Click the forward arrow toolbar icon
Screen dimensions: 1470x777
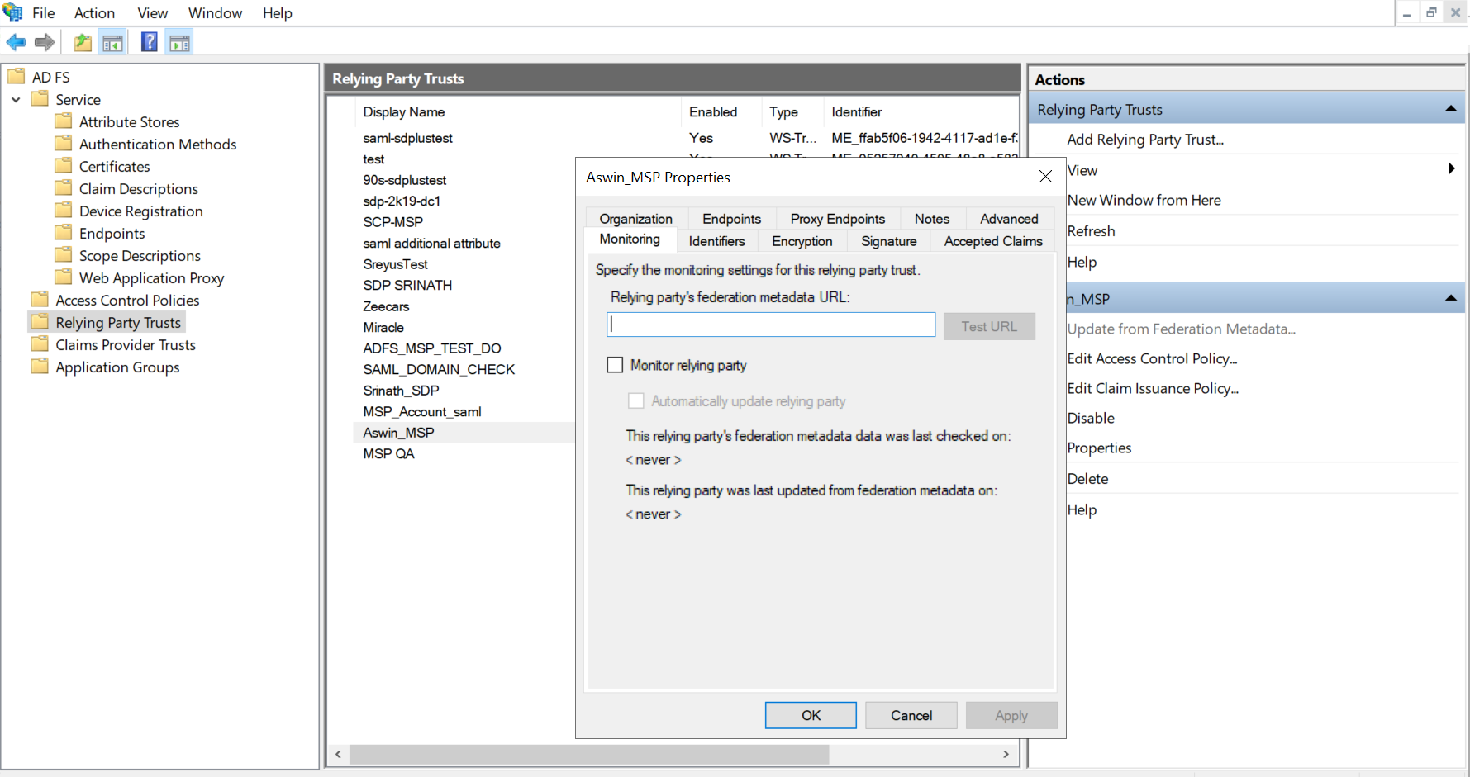(x=45, y=42)
